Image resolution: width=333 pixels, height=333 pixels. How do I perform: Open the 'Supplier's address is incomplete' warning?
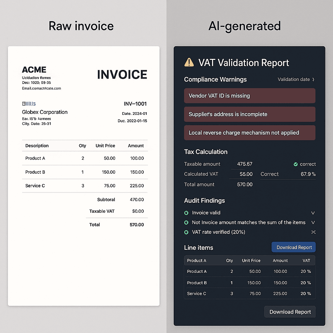[x=249, y=114]
